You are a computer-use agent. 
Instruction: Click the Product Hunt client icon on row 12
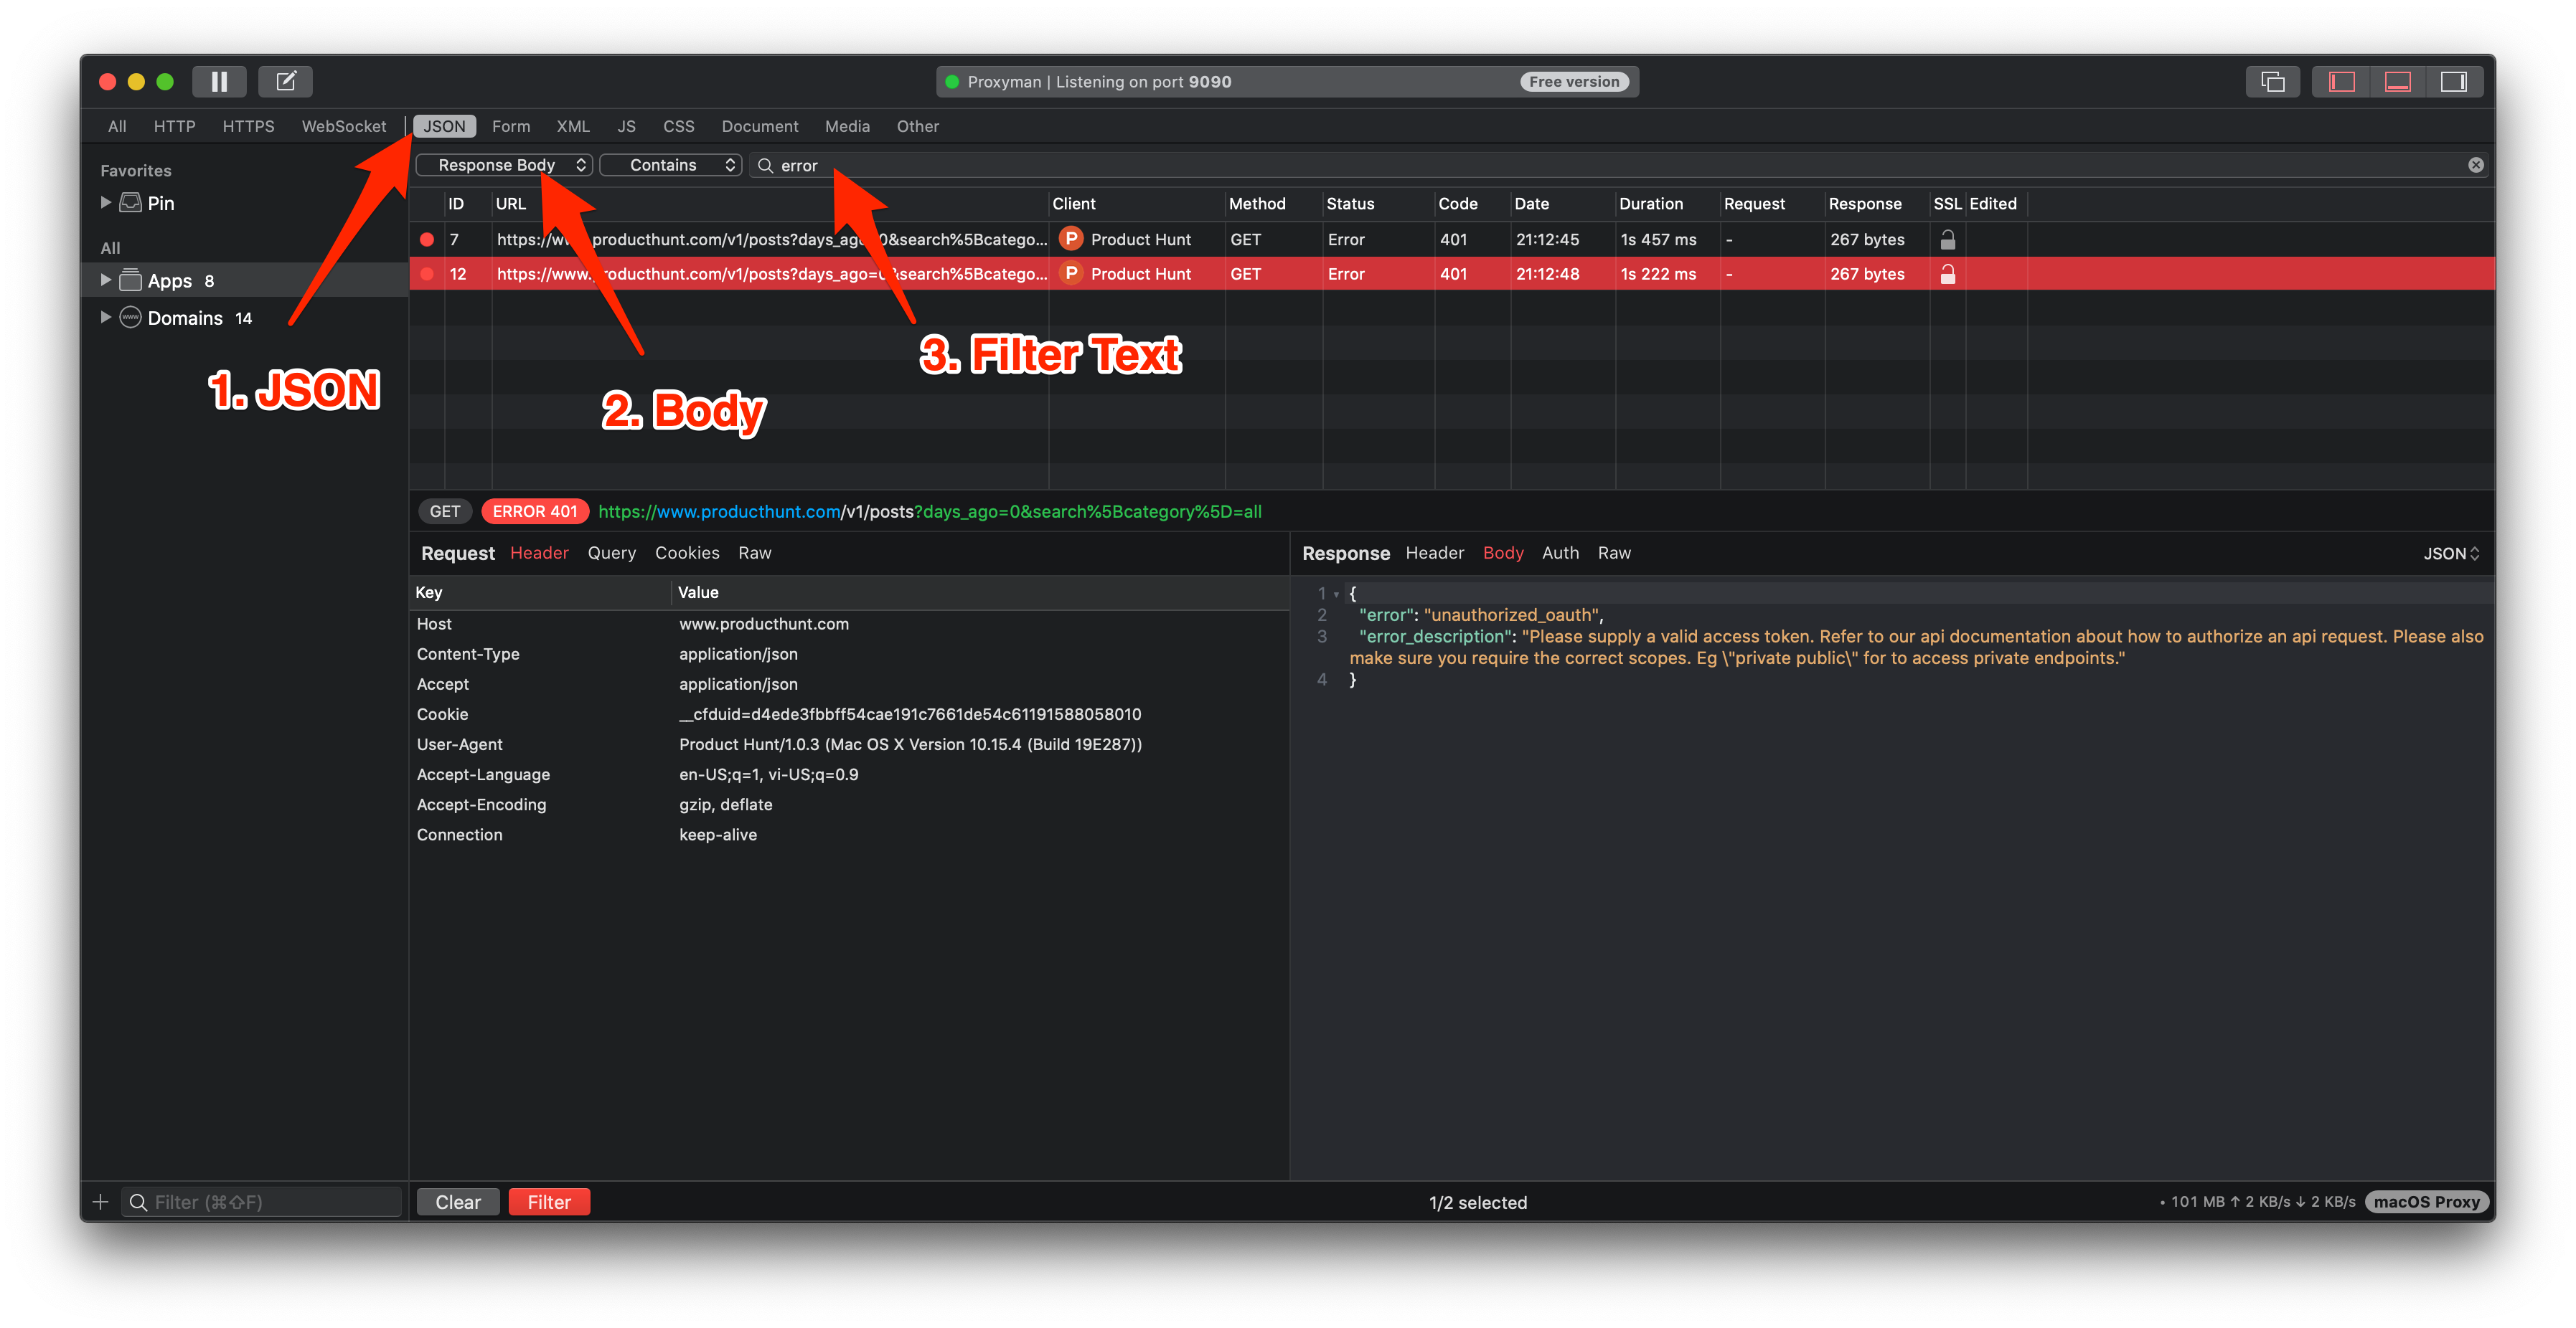coord(1070,272)
